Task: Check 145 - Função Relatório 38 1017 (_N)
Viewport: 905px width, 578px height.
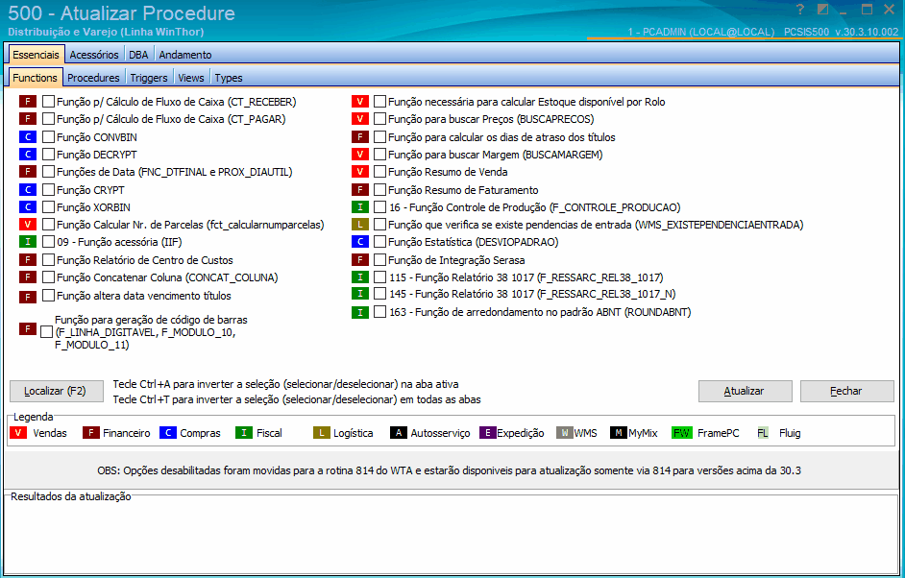Action: [379, 294]
